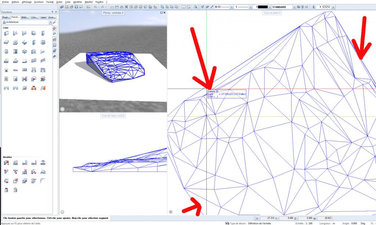Click the 123 delete-dimension tool in Modifier
The image size is (376, 225).
[x=25, y=172]
